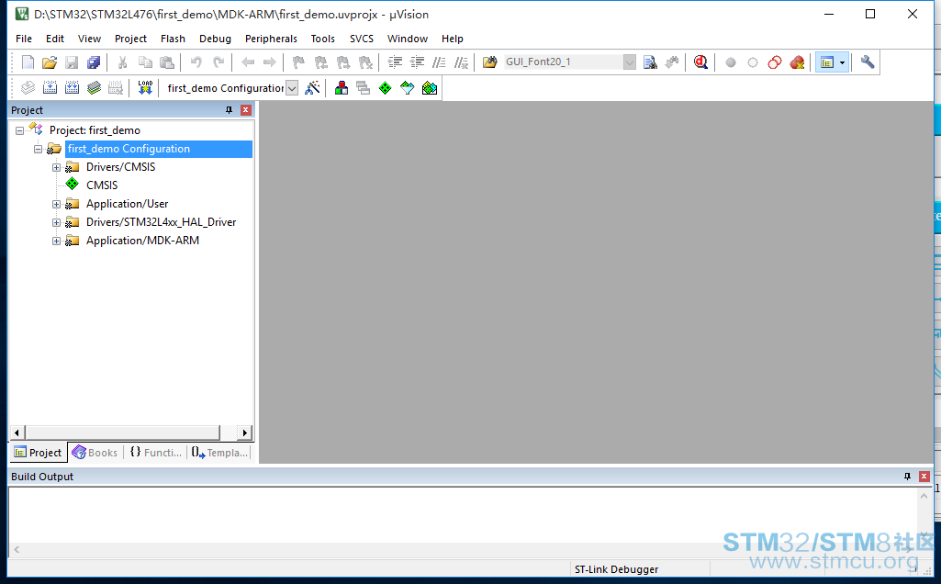The width and height of the screenshot is (941, 584).
Task: Click the Cut scissors icon
Action: [x=122, y=62]
